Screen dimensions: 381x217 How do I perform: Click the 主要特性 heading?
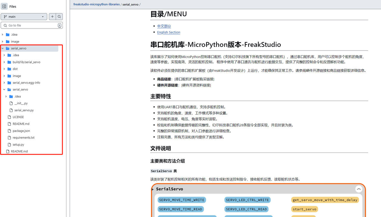[x=161, y=96]
